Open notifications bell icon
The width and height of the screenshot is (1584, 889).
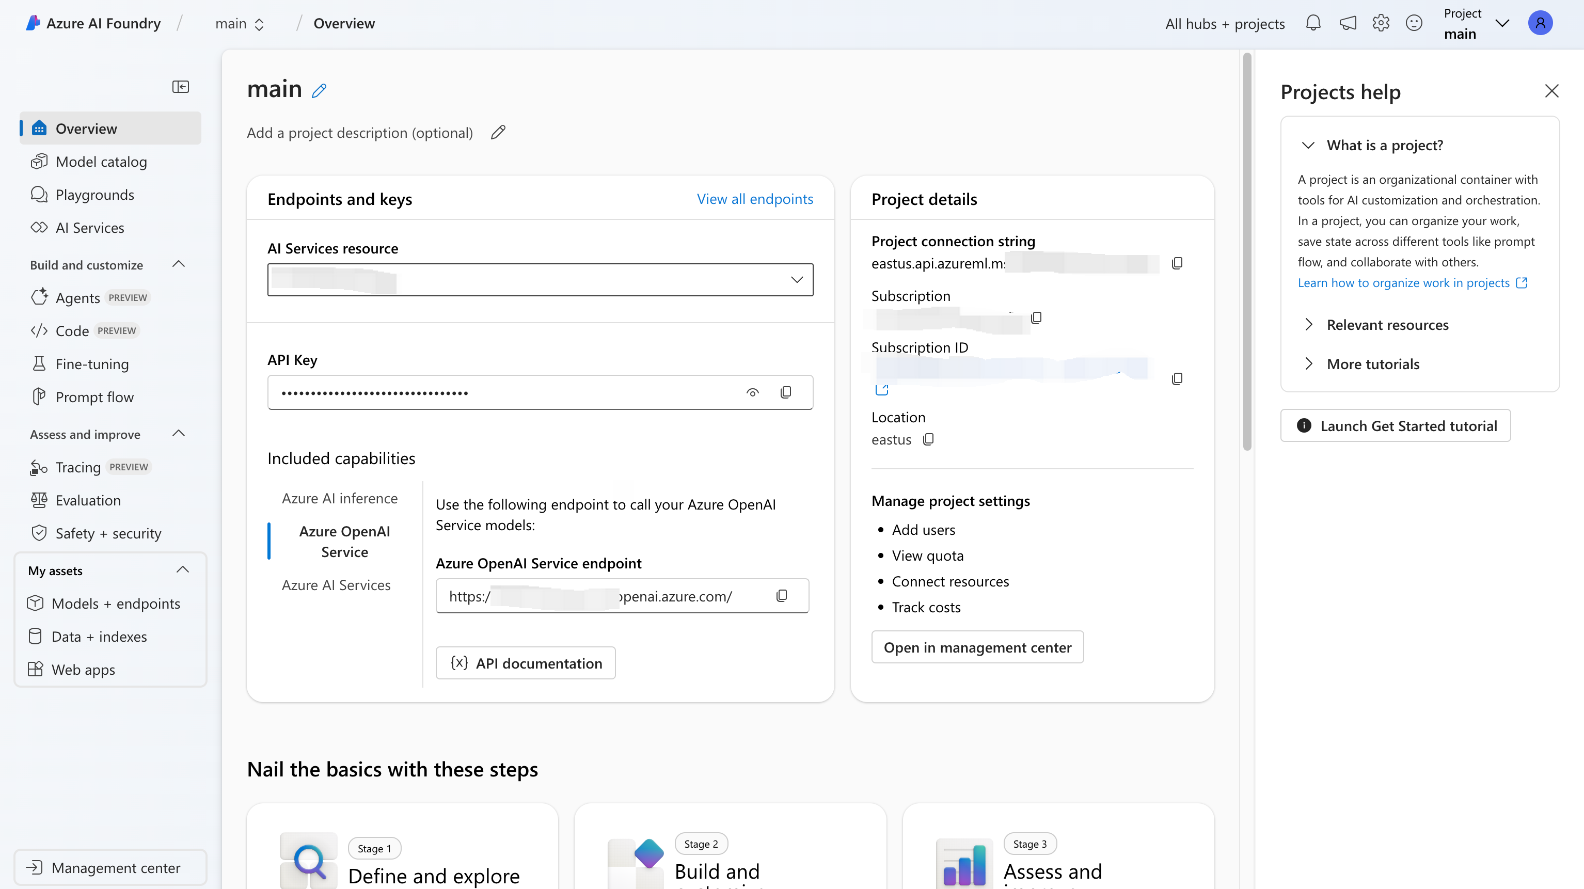coord(1313,23)
